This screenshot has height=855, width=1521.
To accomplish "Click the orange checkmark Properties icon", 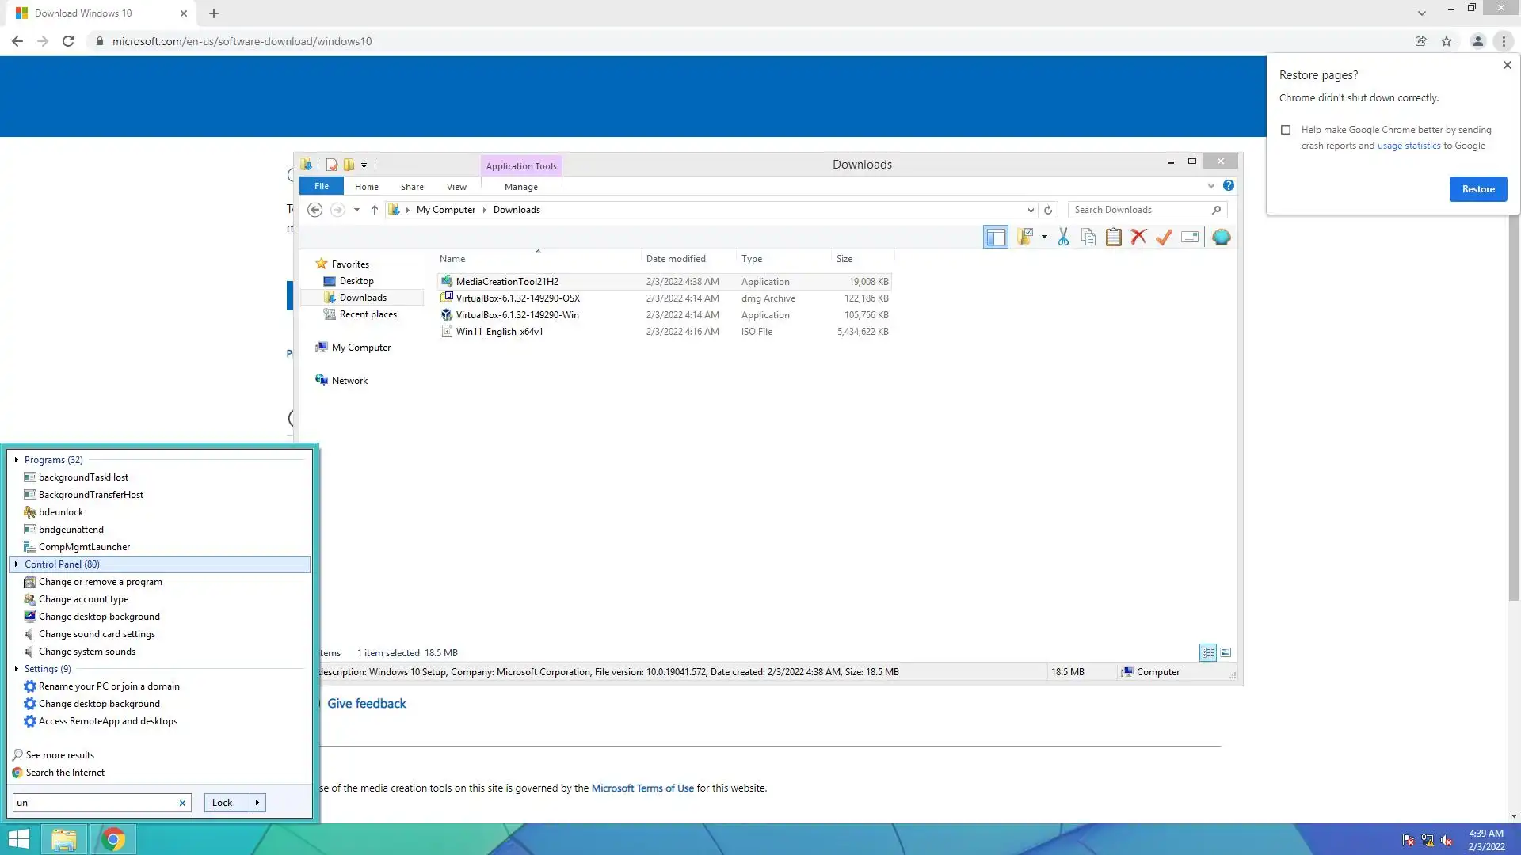I will [1164, 237].
